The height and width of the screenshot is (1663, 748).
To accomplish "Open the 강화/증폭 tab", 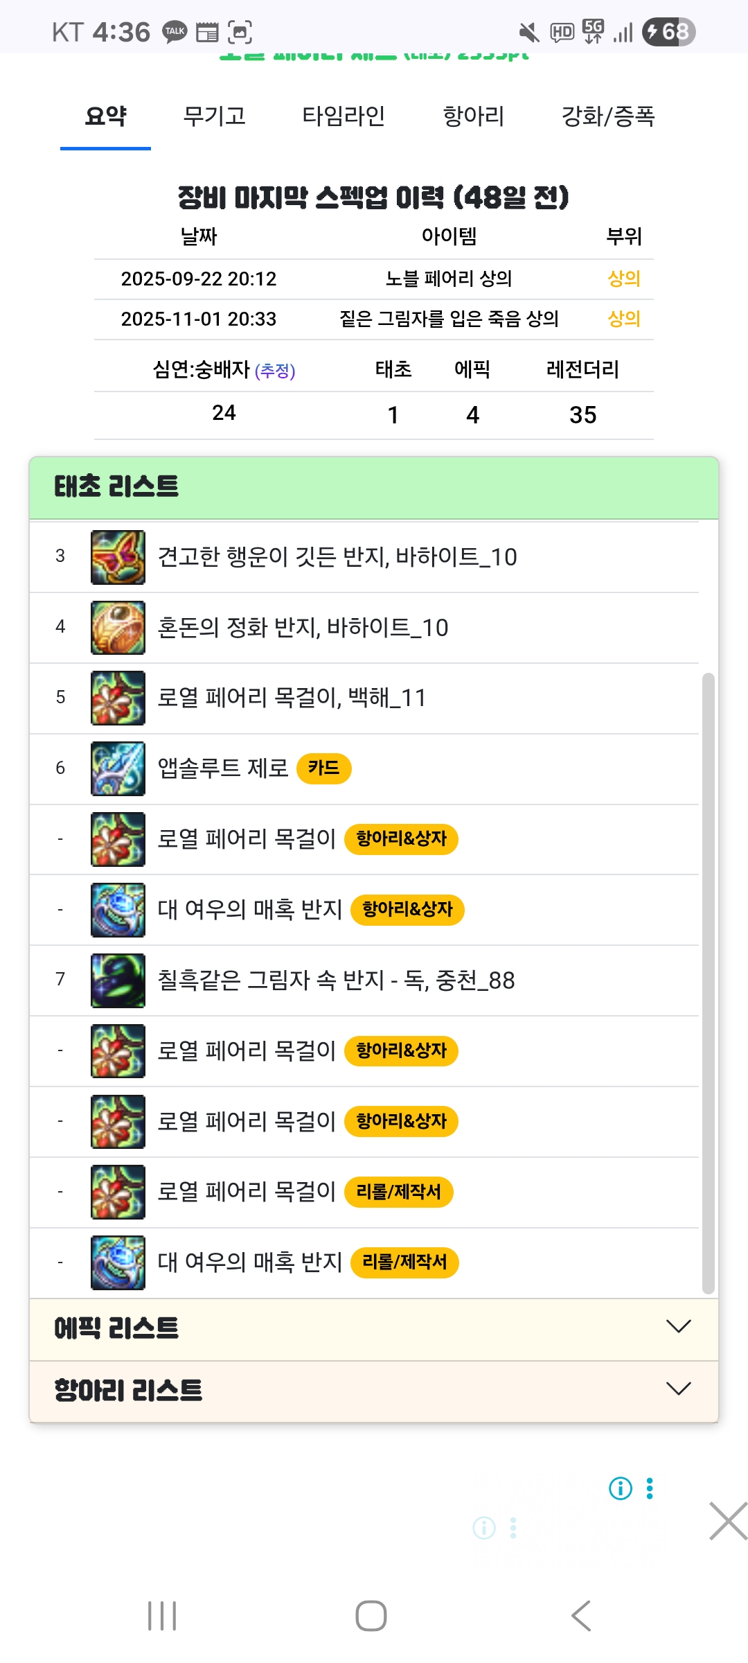I will pyautogui.click(x=607, y=116).
